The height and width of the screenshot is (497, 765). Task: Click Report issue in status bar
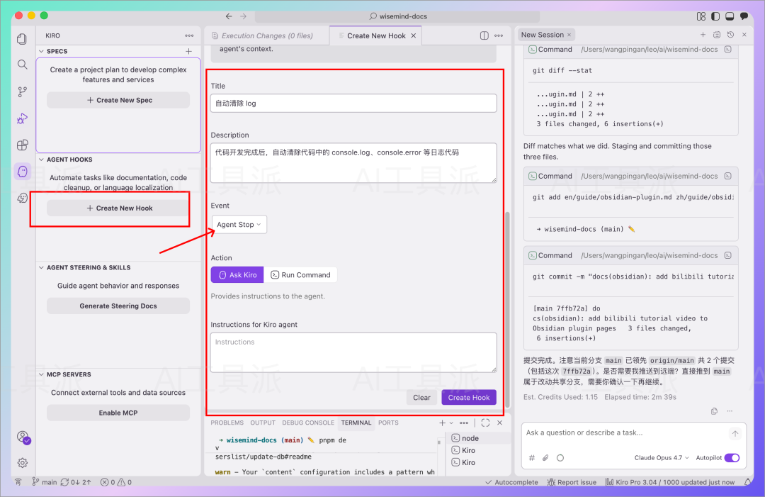pyautogui.click(x=572, y=482)
